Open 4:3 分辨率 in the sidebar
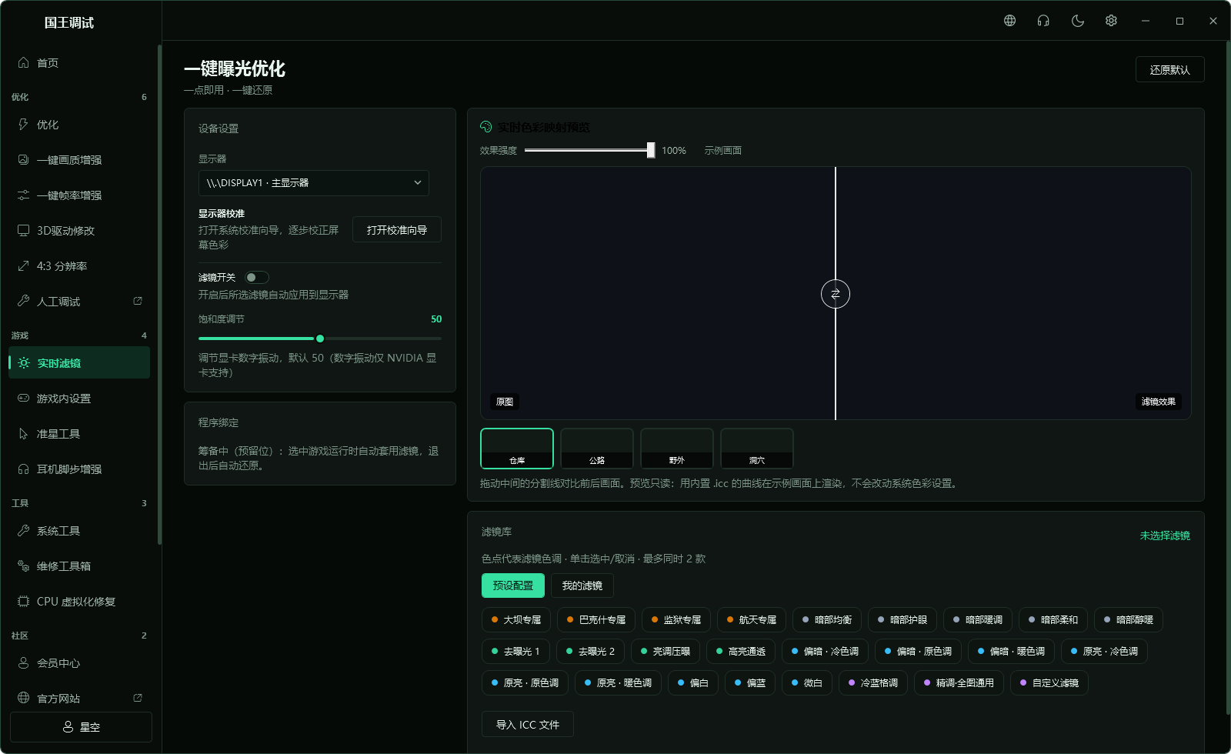1231x754 pixels. [x=79, y=266]
